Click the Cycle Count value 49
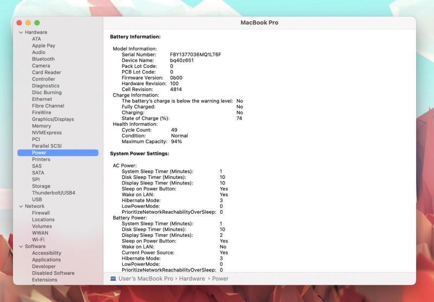Screen dimensions: 434x302 point(174,130)
